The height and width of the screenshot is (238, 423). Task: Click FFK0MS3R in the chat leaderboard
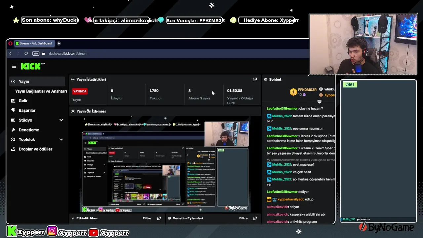point(307,90)
